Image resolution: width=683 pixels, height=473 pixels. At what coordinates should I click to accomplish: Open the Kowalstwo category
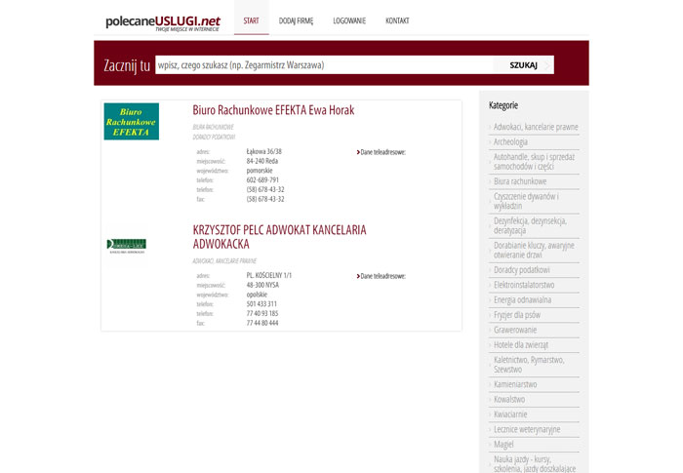[x=508, y=399]
